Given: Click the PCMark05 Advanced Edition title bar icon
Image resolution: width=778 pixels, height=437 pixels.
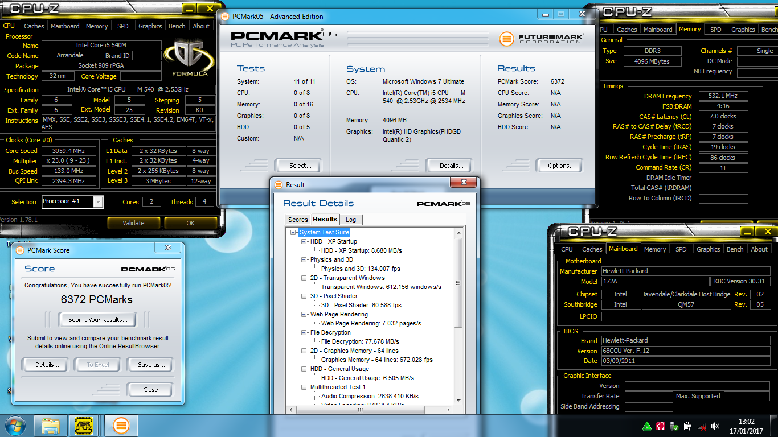Looking at the screenshot, I should click(225, 17).
